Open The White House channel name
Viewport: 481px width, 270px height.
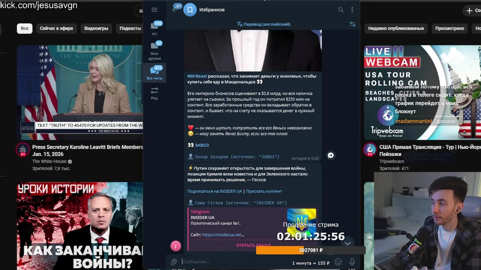pos(49,162)
